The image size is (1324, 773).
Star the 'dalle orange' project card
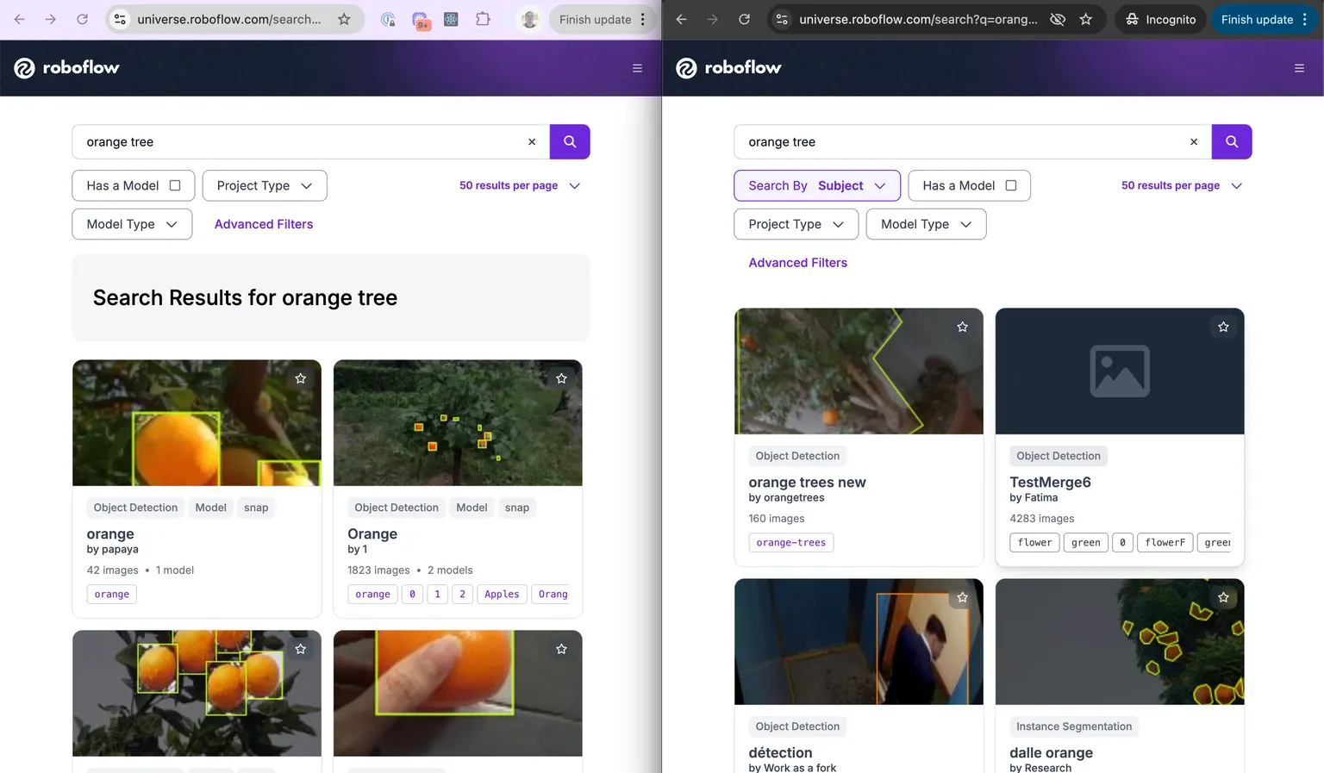pos(1223,597)
